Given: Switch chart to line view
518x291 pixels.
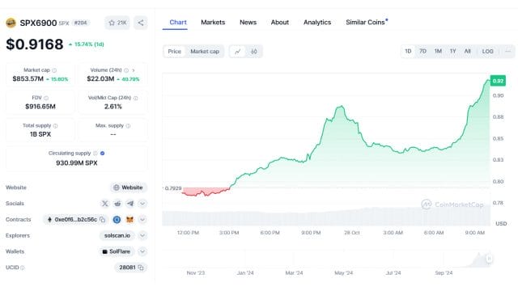Looking at the screenshot, I should point(237,52).
